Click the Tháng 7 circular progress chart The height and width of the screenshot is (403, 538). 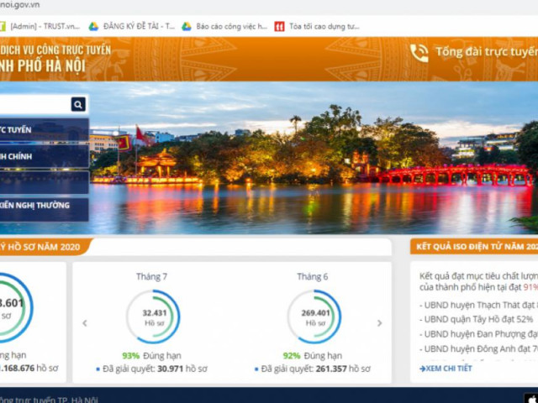[x=152, y=317]
